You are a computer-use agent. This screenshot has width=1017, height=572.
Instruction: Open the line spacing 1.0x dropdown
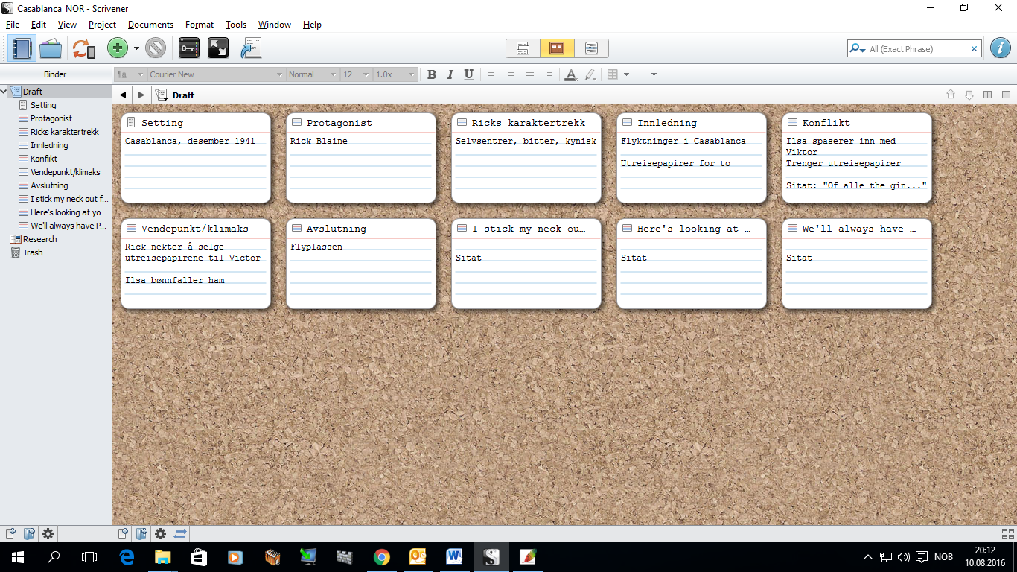click(395, 74)
